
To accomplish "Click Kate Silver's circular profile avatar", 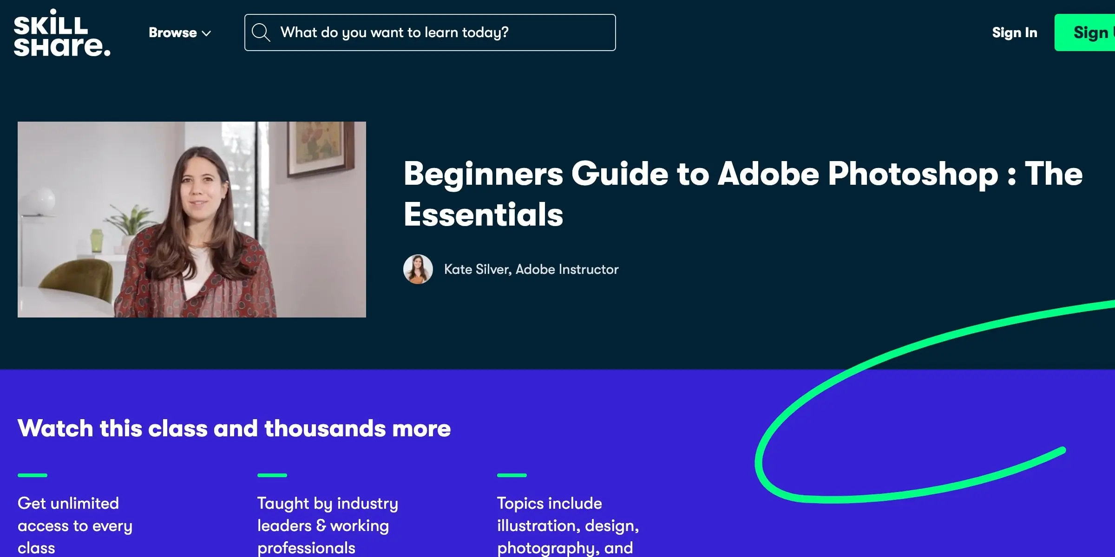I will pyautogui.click(x=418, y=269).
